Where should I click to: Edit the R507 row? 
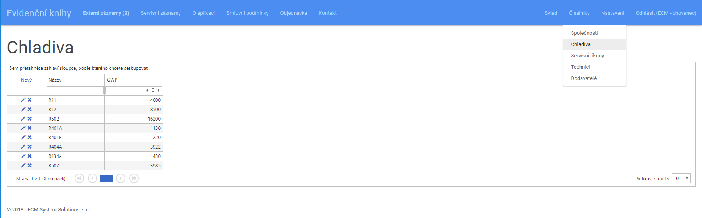pos(23,165)
